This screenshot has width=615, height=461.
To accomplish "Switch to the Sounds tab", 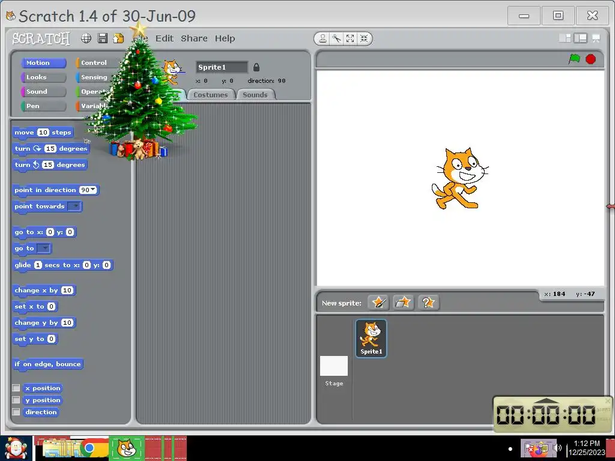I will tap(255, 95).
